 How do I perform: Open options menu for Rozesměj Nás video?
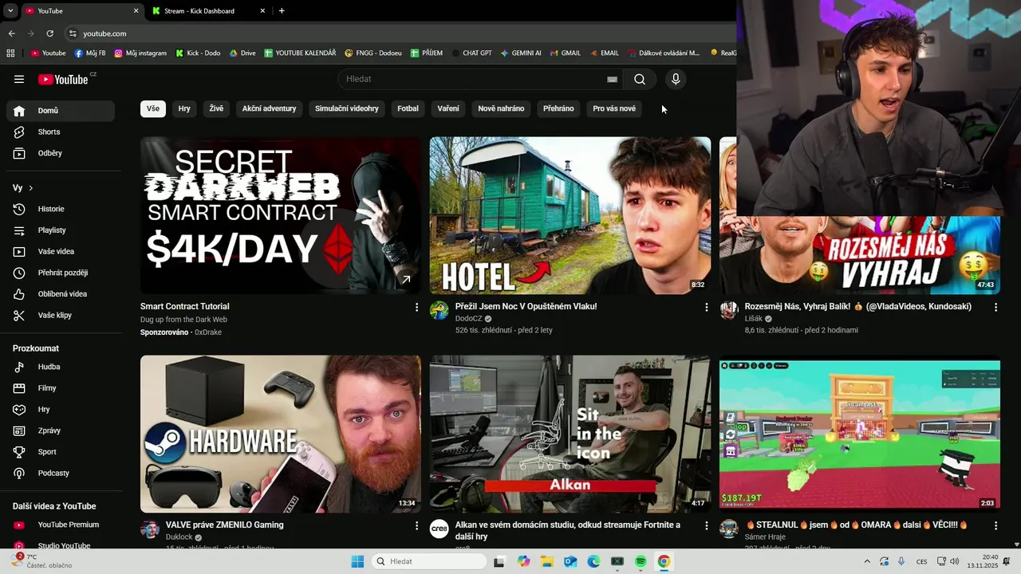995,307
